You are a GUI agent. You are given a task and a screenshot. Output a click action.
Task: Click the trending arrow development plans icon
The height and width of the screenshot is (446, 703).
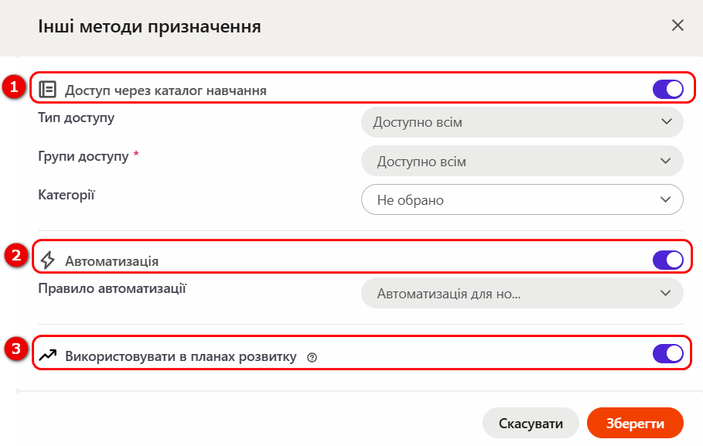[47, 355]
